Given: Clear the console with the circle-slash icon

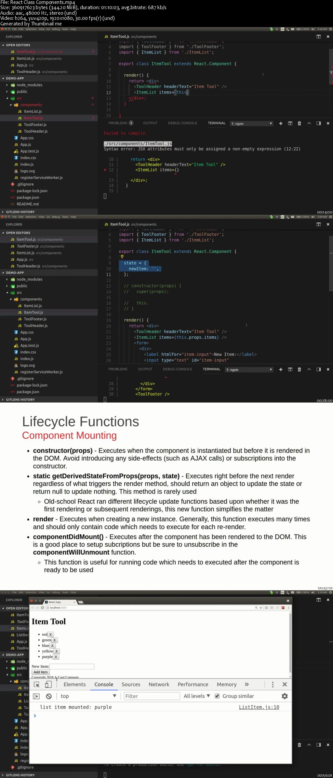Looking at the screenshot, I should click(x=49, y=696).
